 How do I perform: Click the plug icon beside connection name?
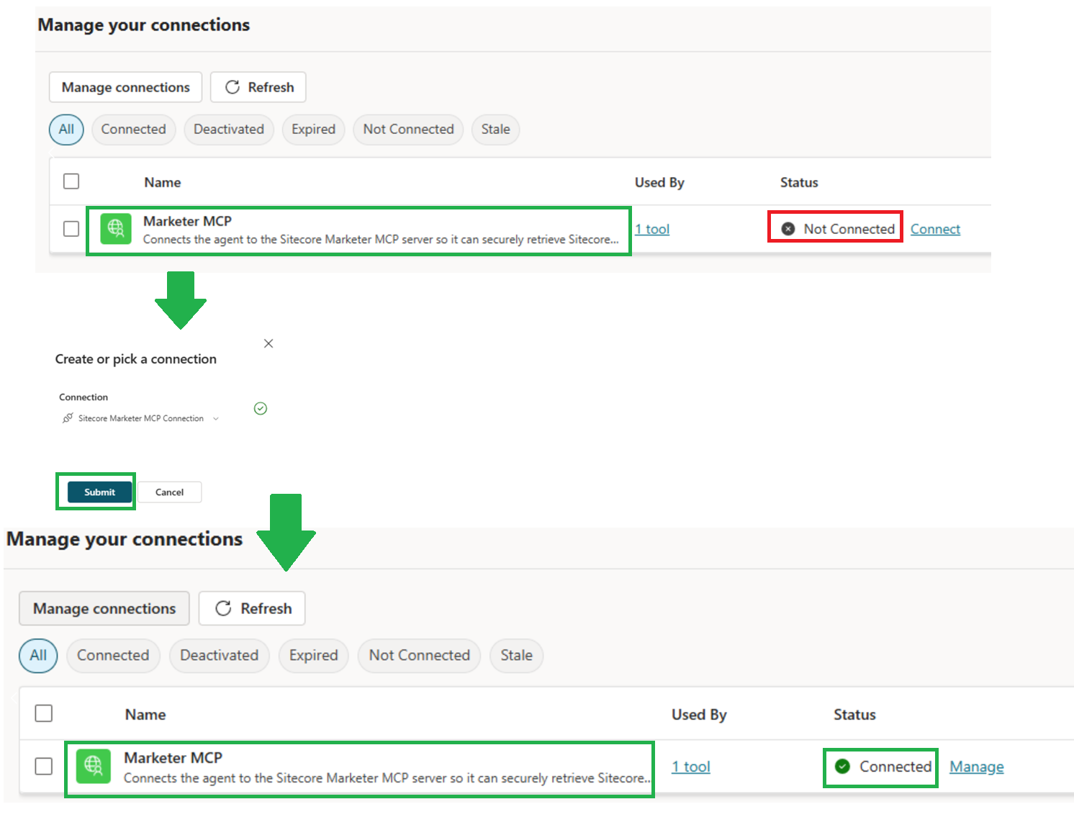pos(68,417)
